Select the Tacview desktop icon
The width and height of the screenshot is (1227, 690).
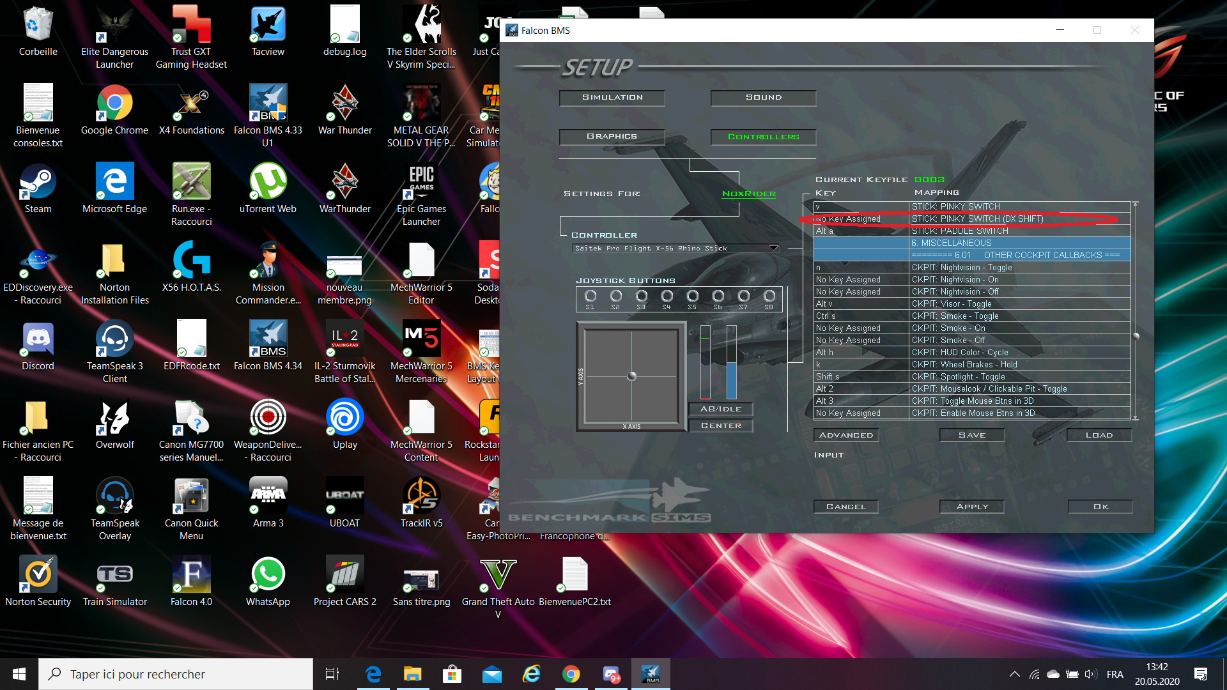click(268, 32)
